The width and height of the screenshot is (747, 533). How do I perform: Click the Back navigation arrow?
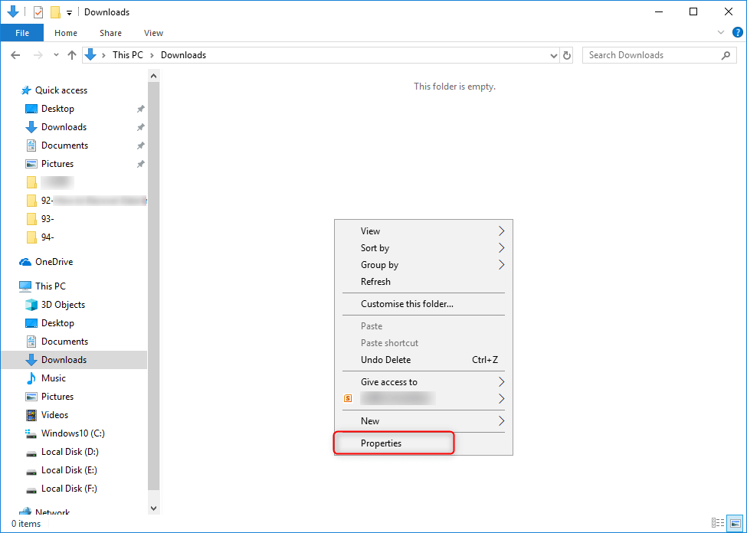pos(15,55)
